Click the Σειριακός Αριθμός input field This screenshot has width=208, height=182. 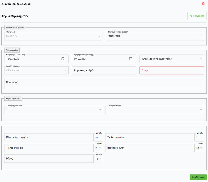tap(104, 70)
